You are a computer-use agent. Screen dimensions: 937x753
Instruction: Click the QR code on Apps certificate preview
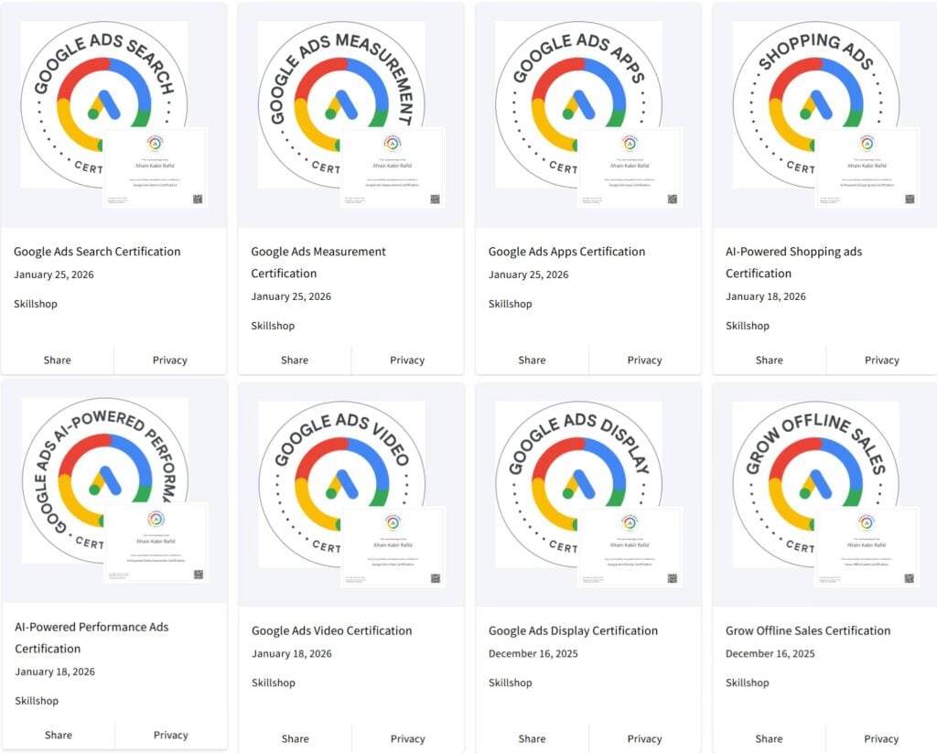tap(673, 199)
